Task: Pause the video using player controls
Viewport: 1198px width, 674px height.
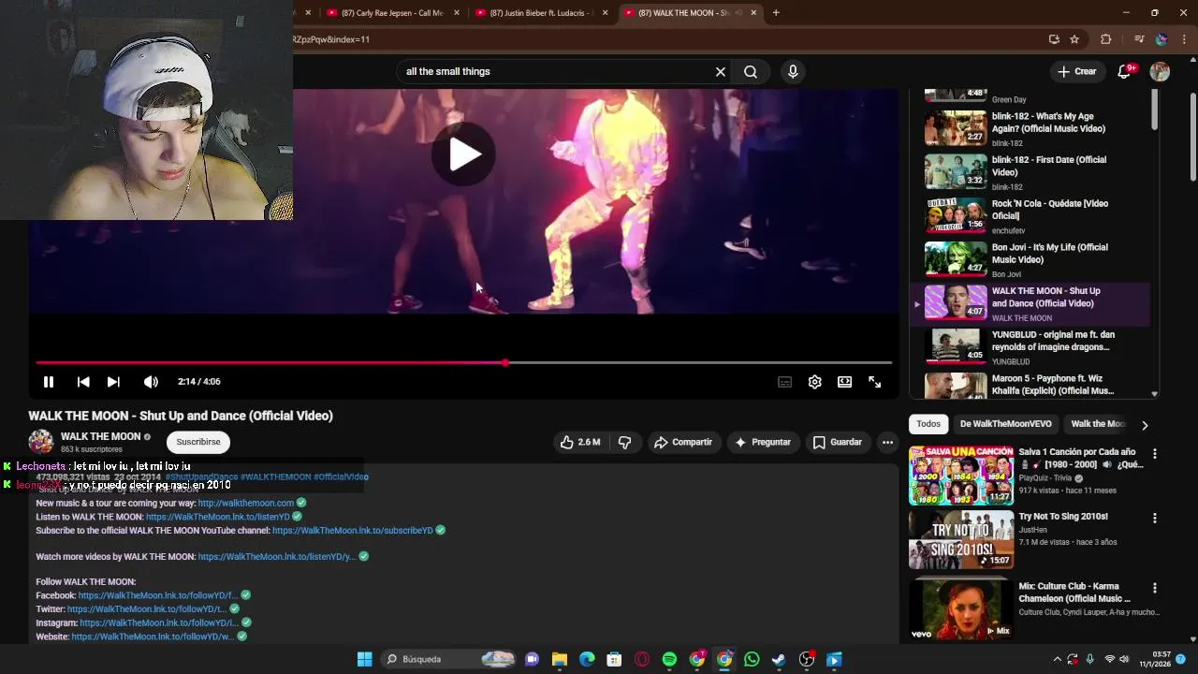Action: point(49,382)
